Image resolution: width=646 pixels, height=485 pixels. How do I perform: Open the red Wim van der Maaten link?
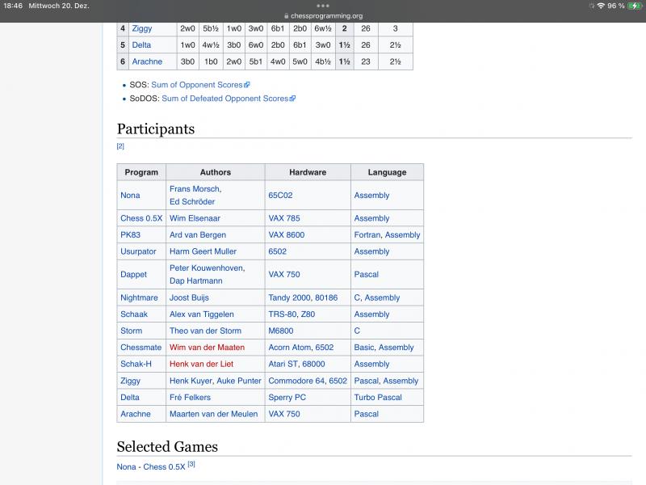207,348
